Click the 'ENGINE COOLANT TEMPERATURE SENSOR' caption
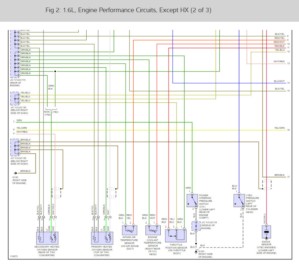This screenshot has height=266, width=299. pyautogui.click(x=152, y=246)
